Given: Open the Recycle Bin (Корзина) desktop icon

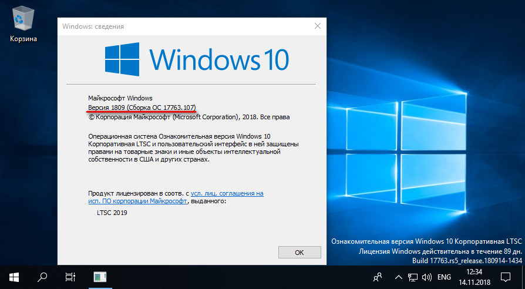Looking at the screenshot, I should click(23, 25).
